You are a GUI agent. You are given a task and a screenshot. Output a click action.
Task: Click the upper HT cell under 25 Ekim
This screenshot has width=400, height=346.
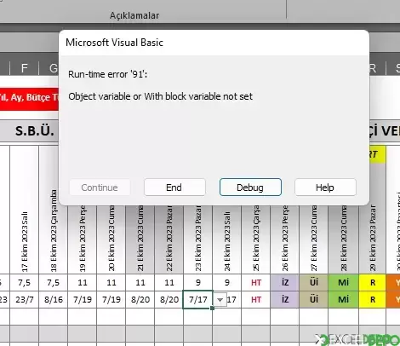256,283
